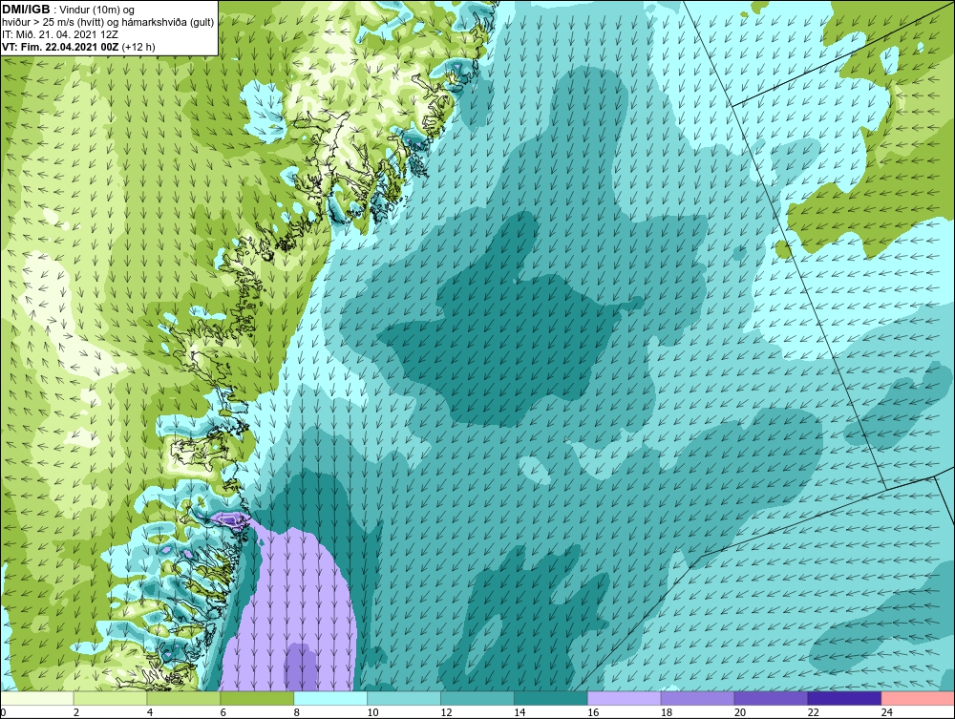955x719 pixels.
Task: Click the 0–2 m/s palest legend swatch
Action: tap(37, 698)
